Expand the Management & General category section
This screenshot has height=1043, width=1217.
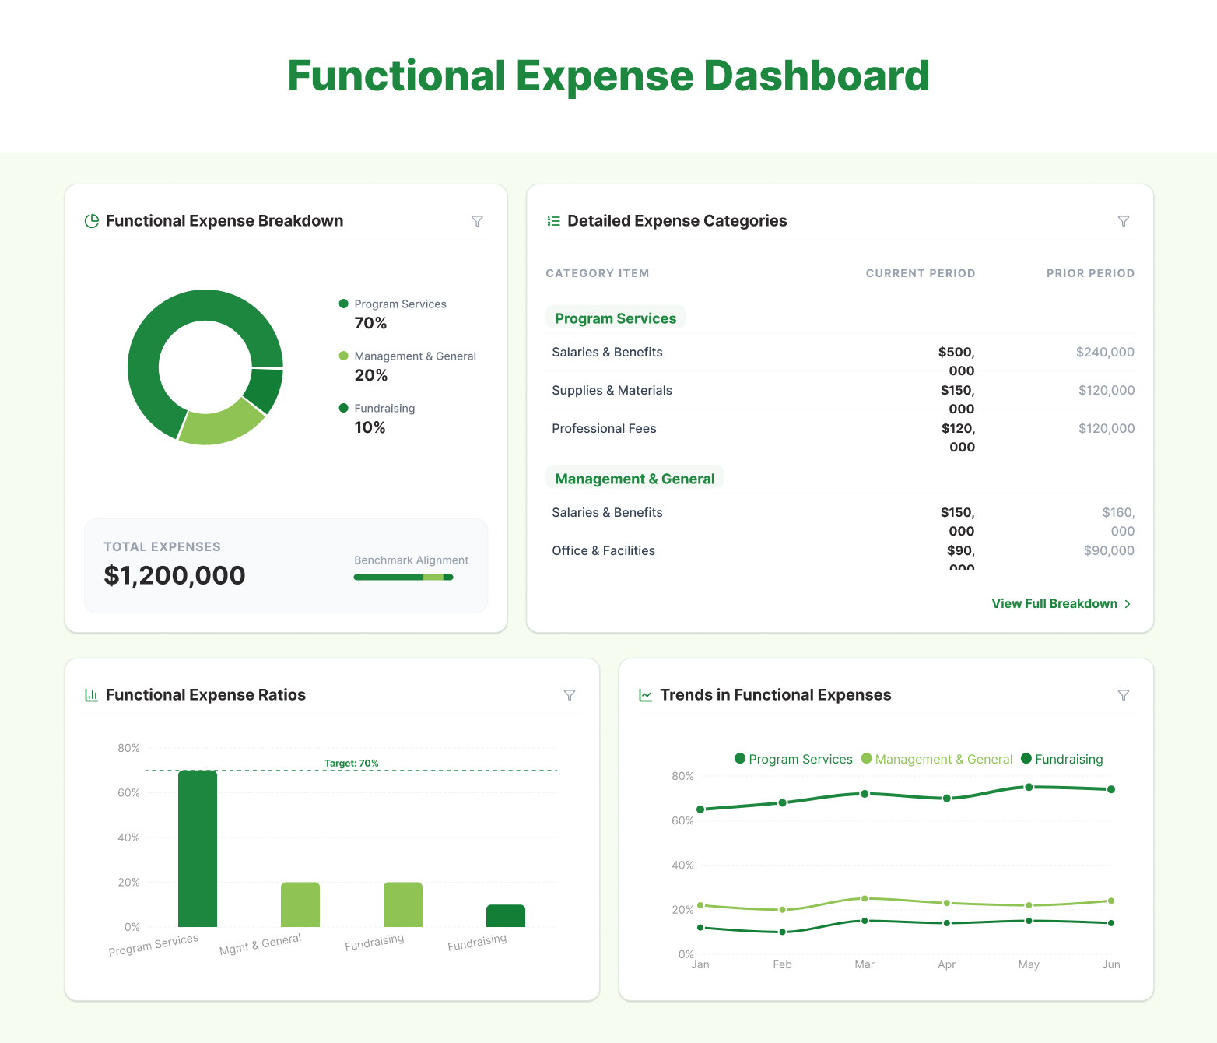click(635, 478)
